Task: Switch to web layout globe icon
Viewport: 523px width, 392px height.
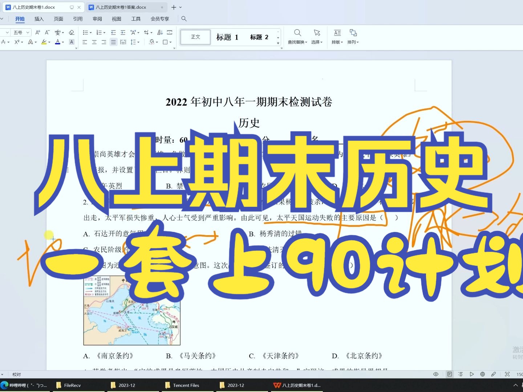Action: pyautogui.click(x=482, y=374)
